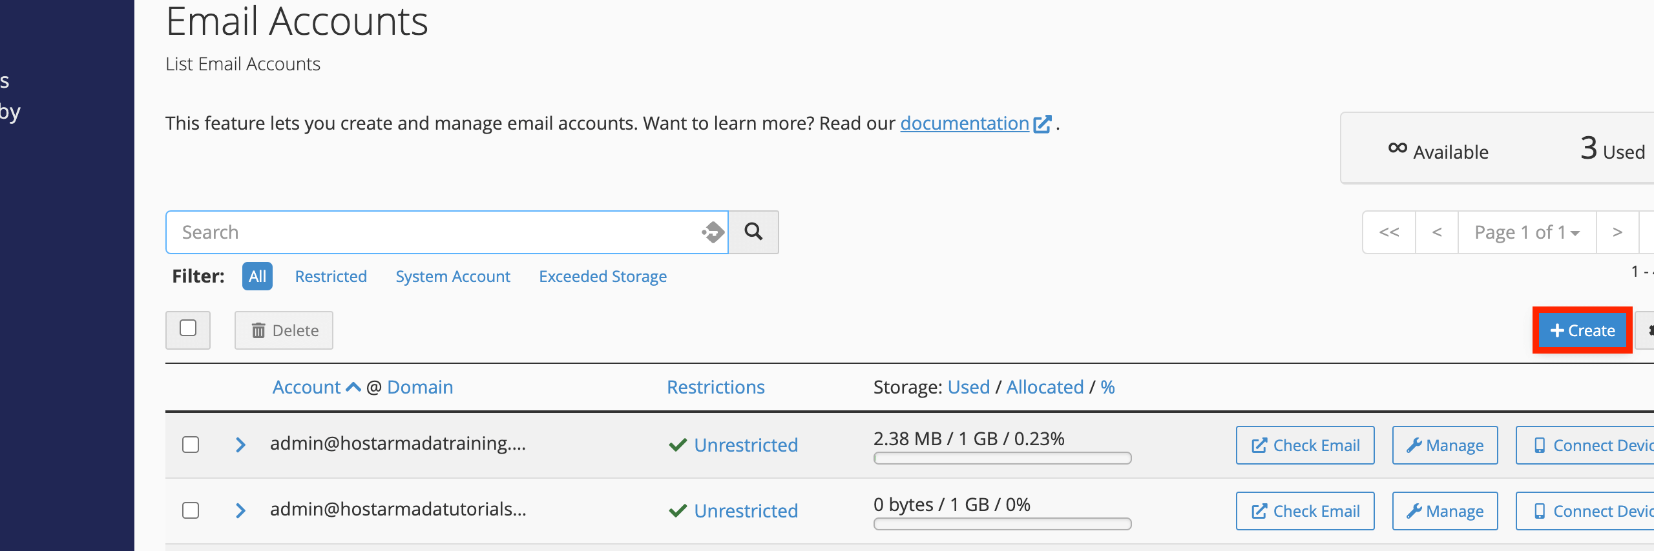The height and width of the screenshot is (551, 1654).
Task: Click the Delete button
Action: click(284, 330)
